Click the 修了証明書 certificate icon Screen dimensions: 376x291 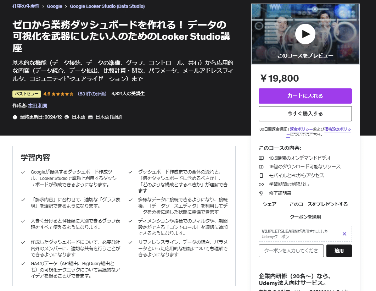pyautogui.click(x=261, y=192)
